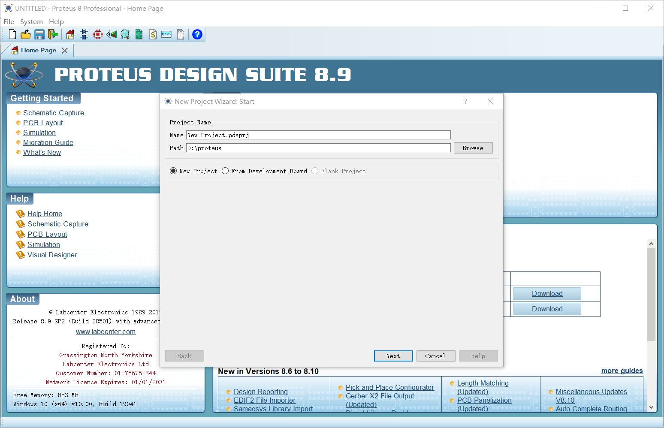This screenshot has height=428, width=664.
Task: Open the more guides link
Action: pos(622,371)
